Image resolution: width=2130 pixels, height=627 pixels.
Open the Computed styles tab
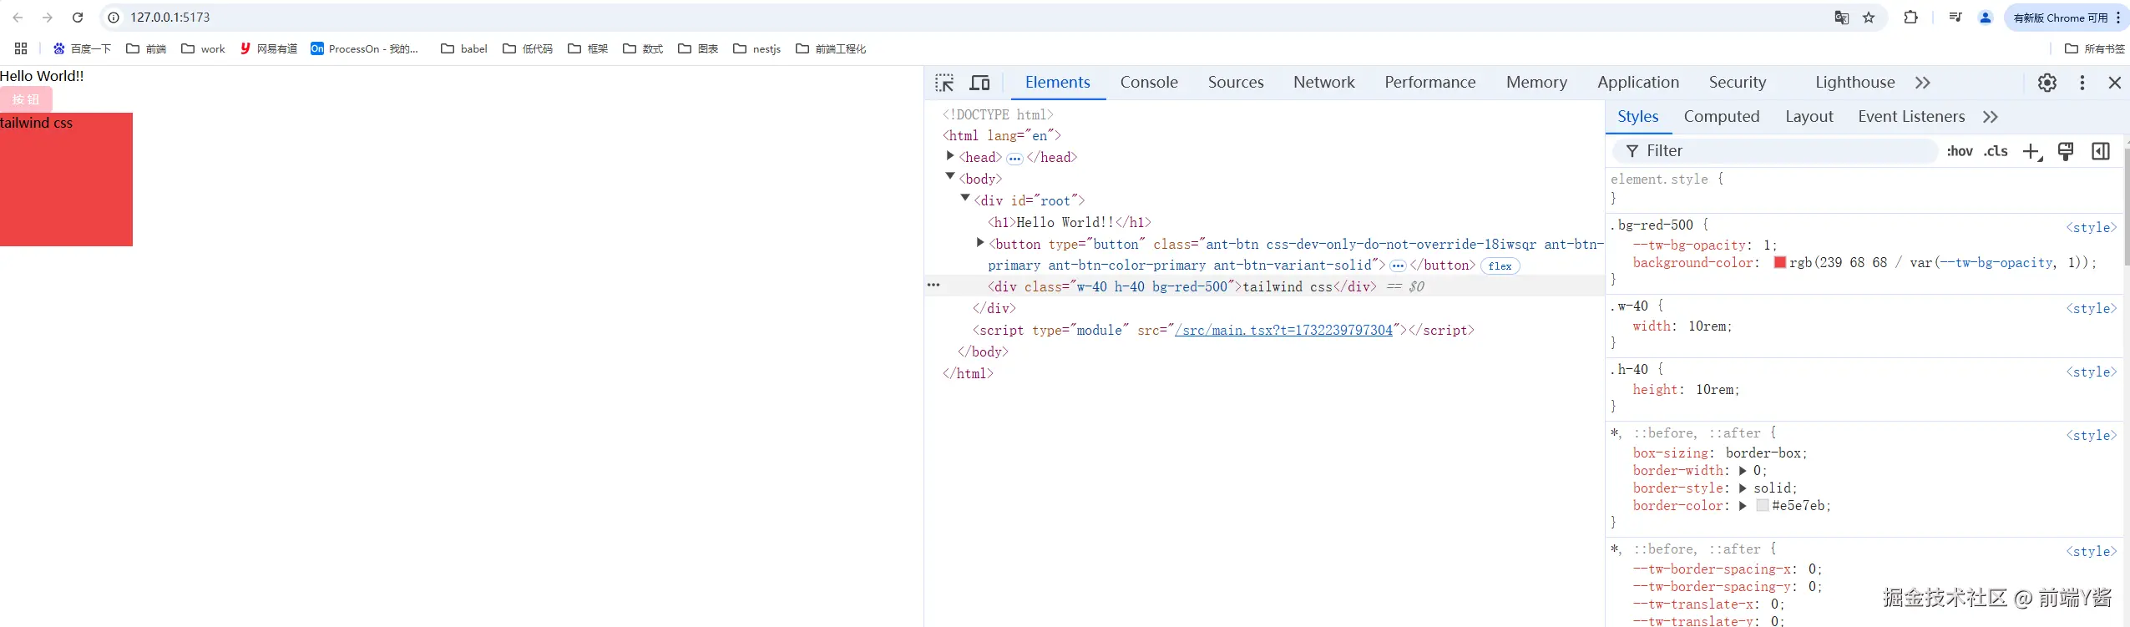[x=1721, y=117]
